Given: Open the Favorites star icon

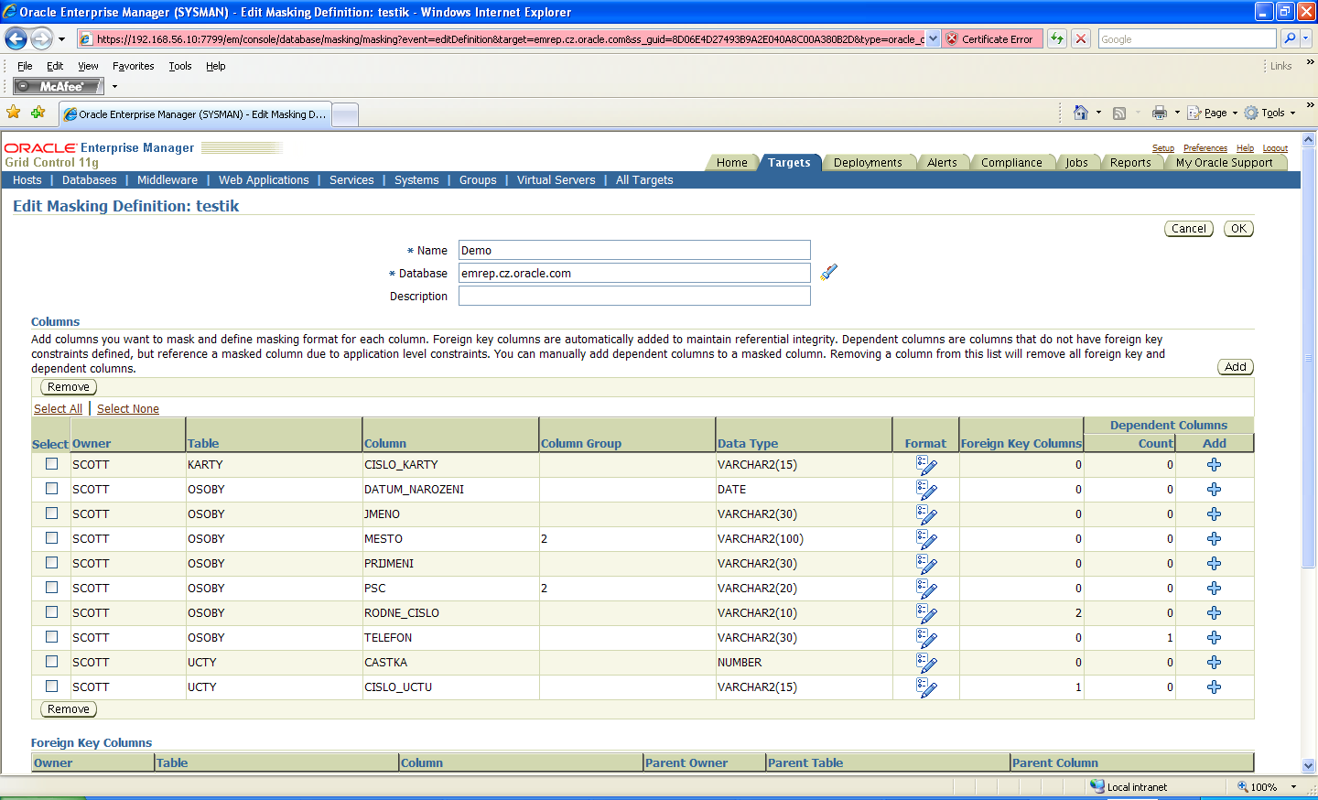Looking at the screenshot, I should pyautogui.click(x=14, y=113).
